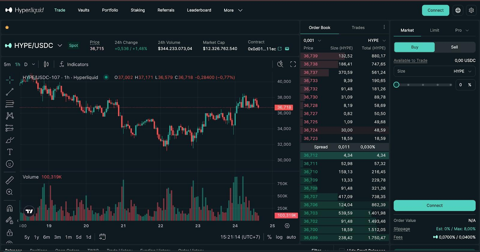Open order book three-dot menu

384,27
